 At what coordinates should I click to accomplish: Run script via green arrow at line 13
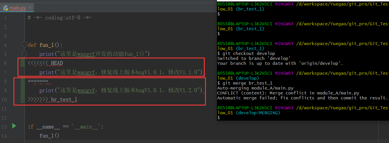click(14, 126)
